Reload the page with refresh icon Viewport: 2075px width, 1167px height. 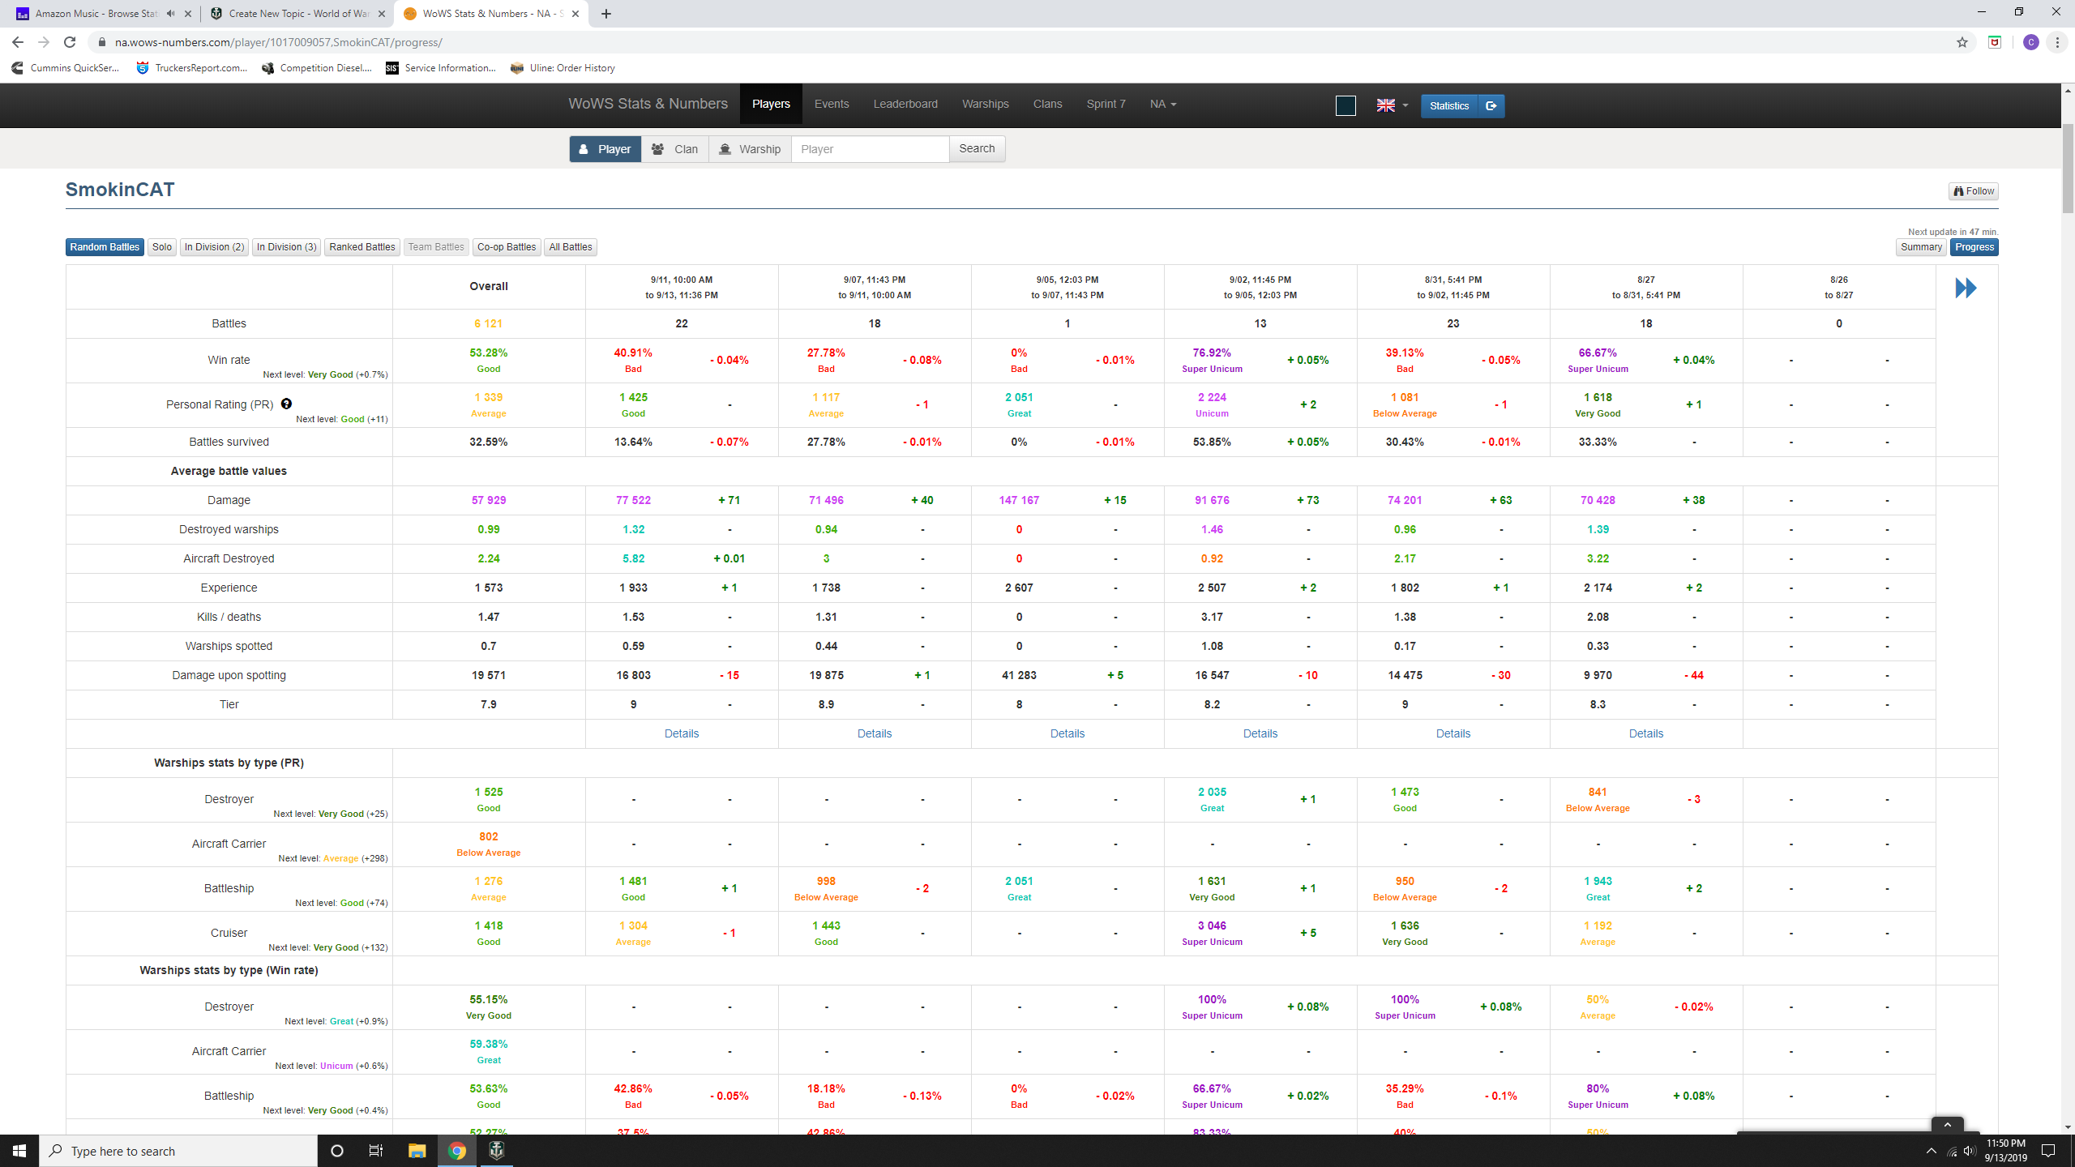coord(70,42)
